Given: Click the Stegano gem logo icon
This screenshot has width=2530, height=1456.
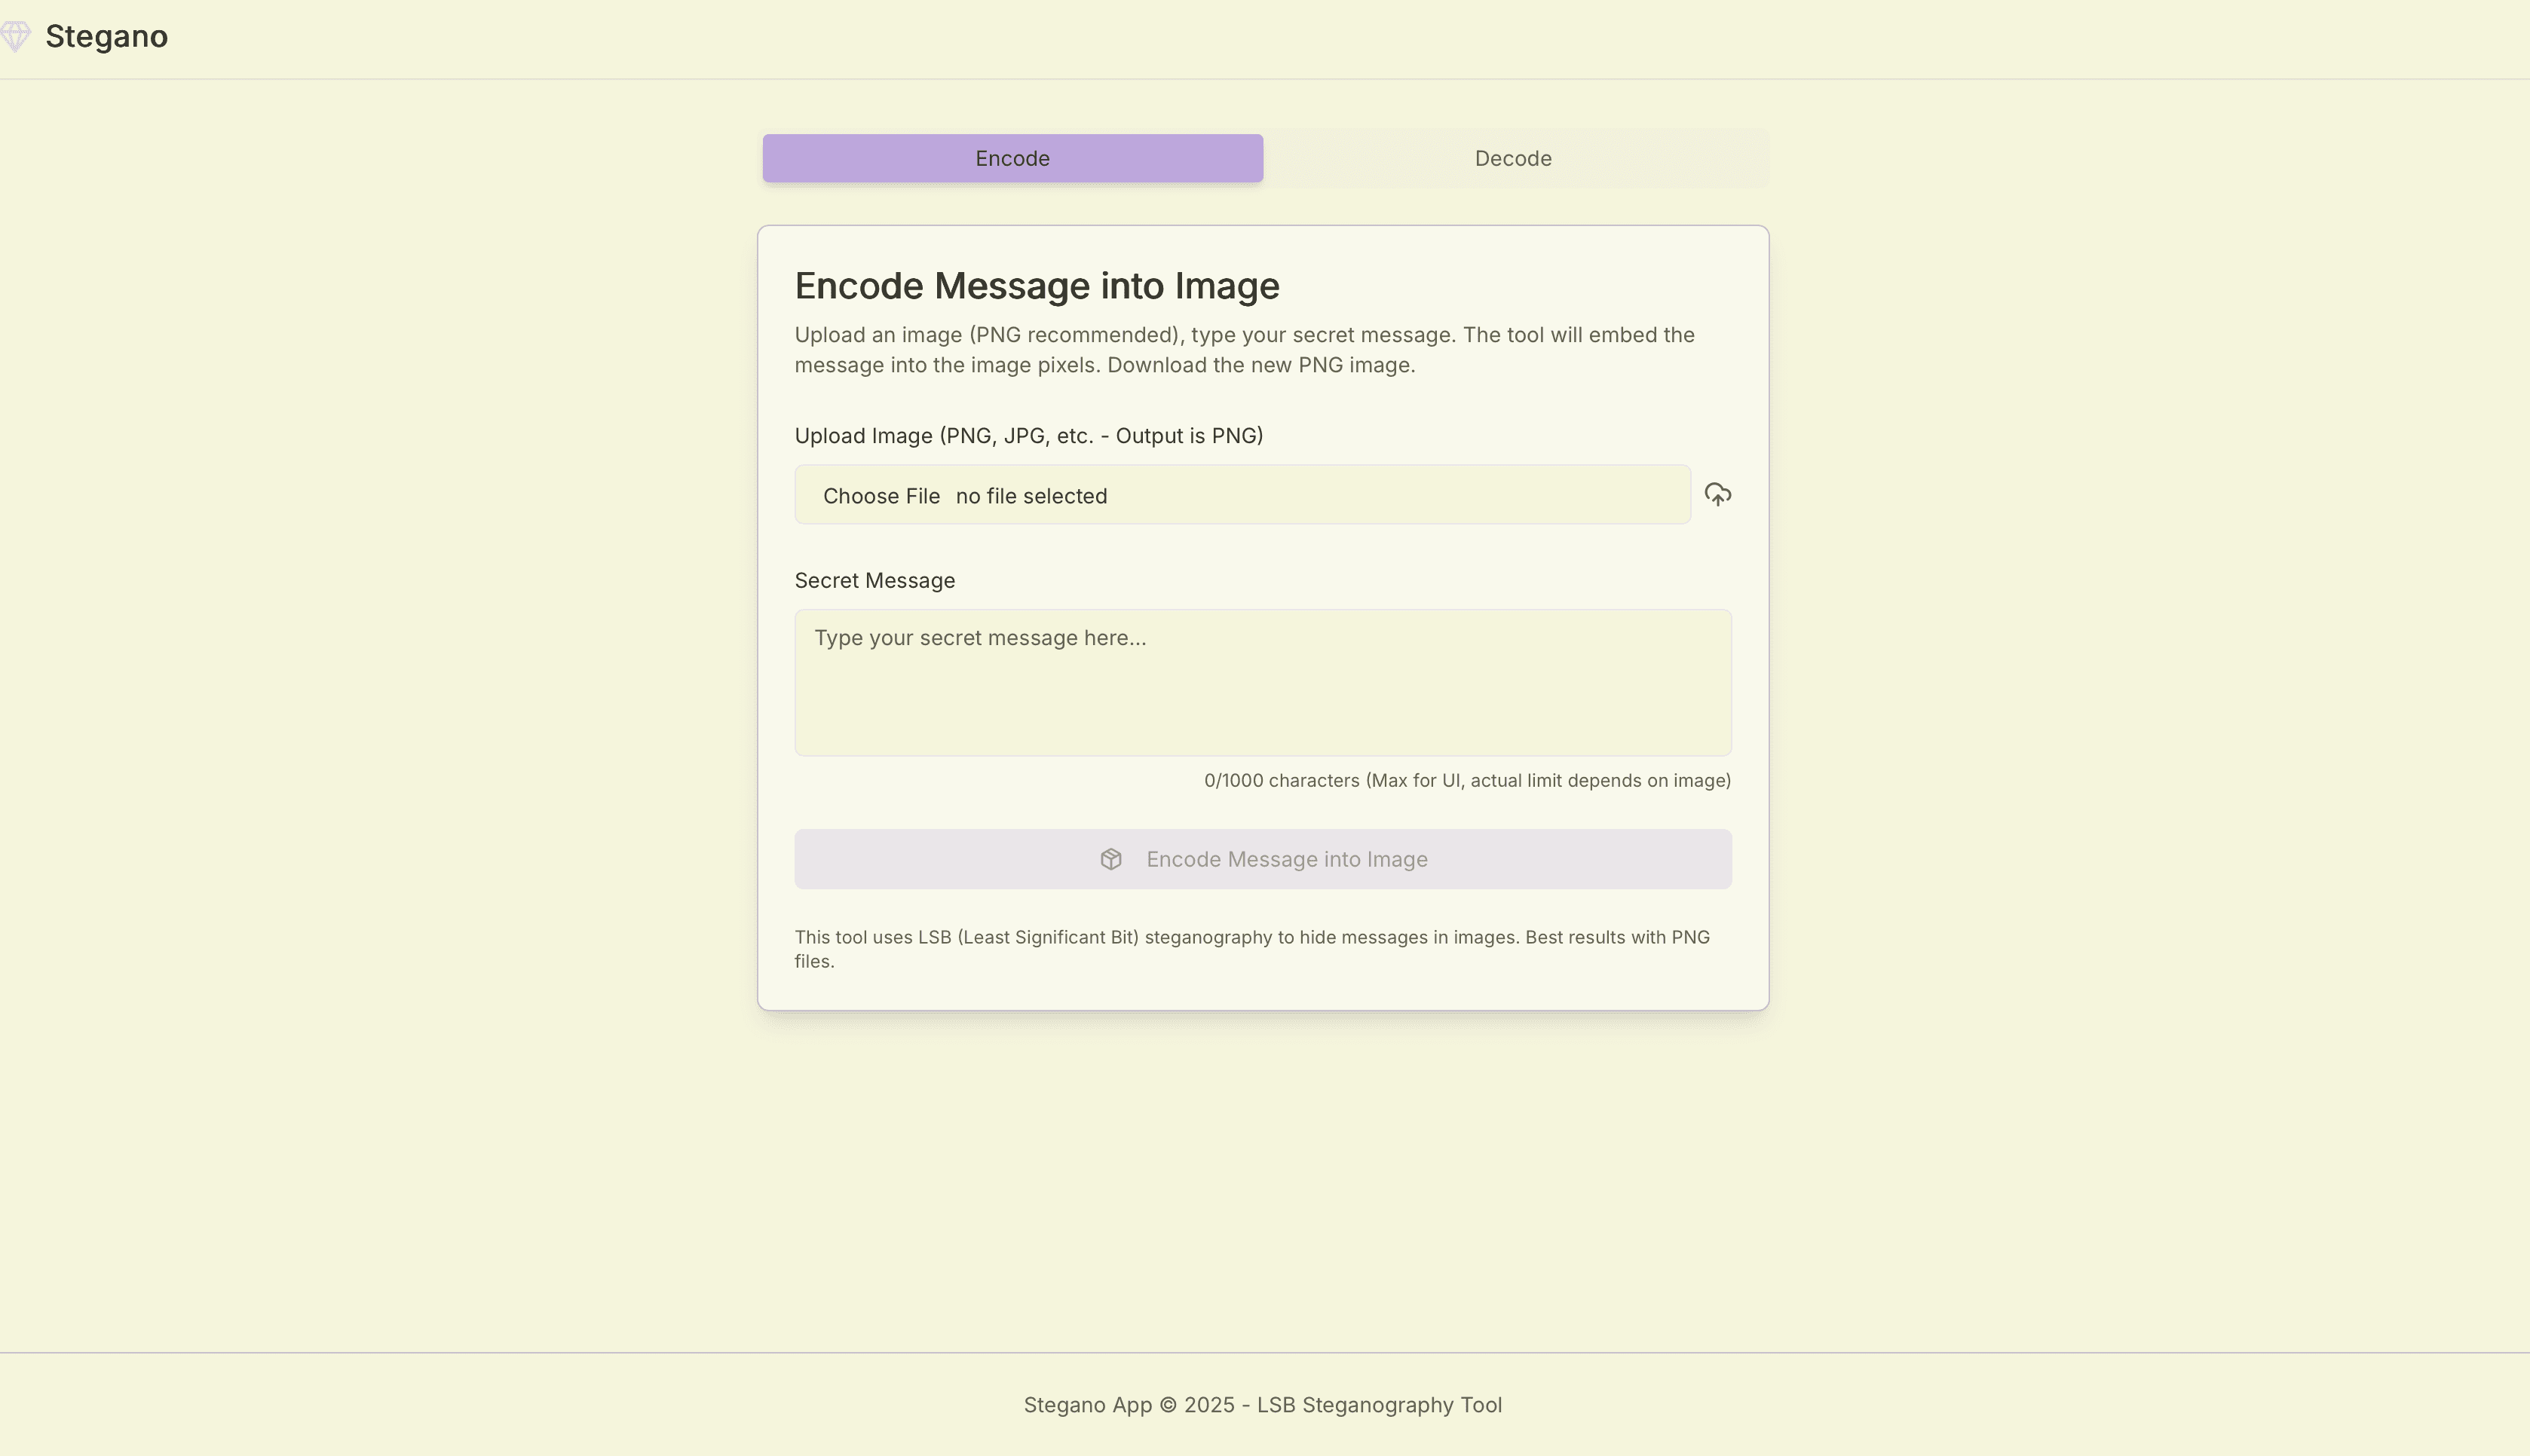Looking at the screenshot, I should tap(15, 37).
